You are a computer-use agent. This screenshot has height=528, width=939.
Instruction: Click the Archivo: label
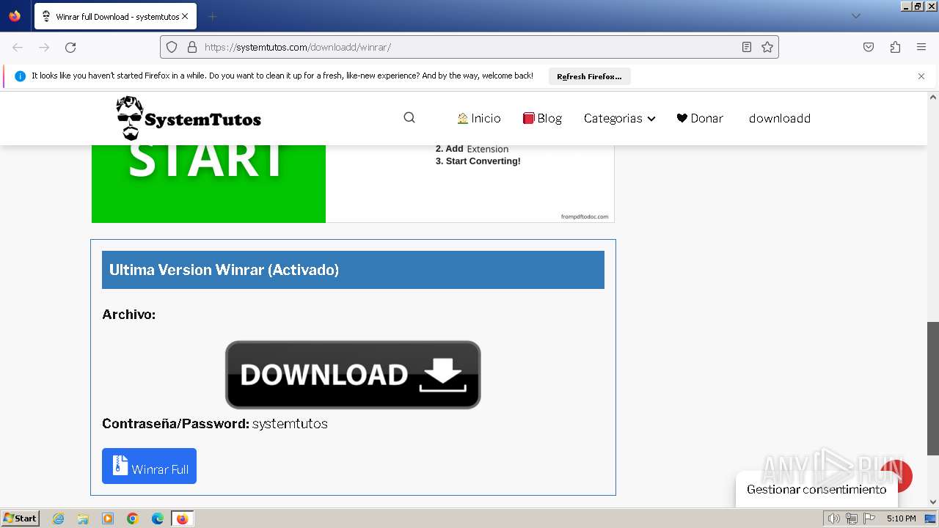click(128, 315)
